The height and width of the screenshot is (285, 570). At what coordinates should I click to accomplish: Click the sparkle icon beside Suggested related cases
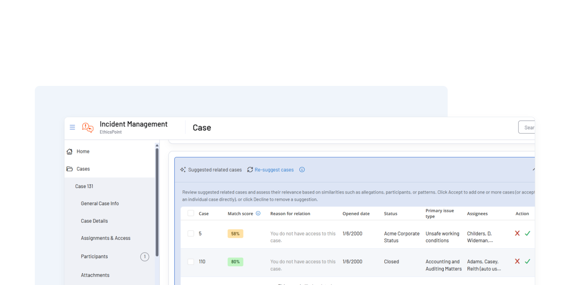pos(183,170)
